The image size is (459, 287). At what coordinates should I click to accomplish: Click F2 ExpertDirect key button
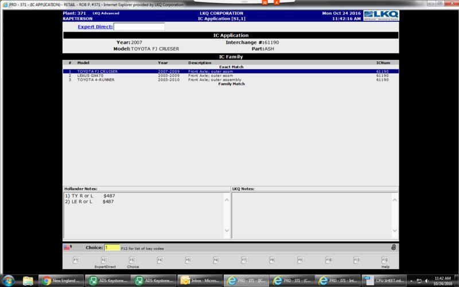pyautogui.click(x=104, y=260)
